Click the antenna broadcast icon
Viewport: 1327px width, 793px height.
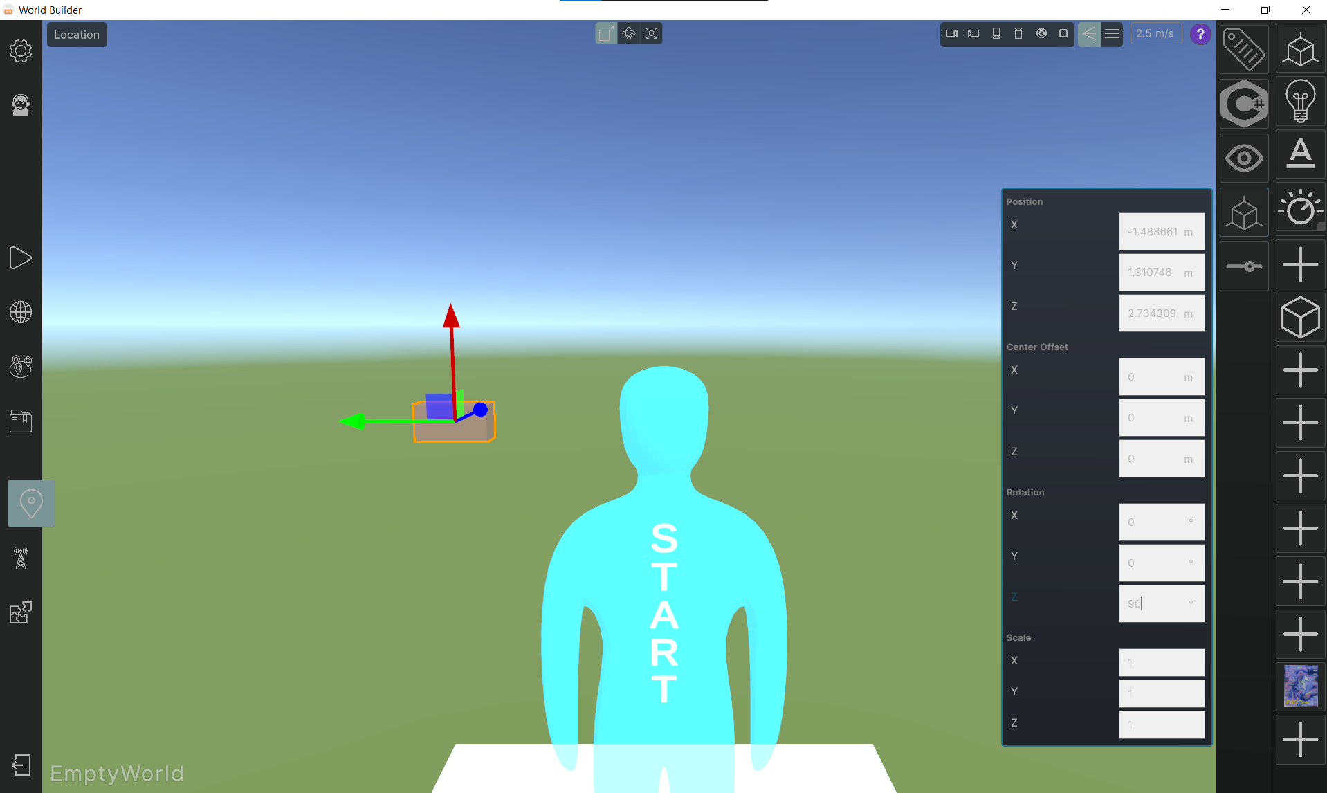pyautogui.click(x=21, y=558)
